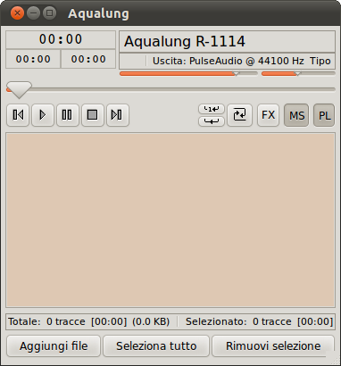Toggle the PL playlist panel

click(x=324, y=115)
